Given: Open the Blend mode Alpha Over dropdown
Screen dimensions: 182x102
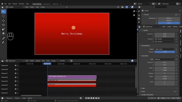Looking at the screenshot, I should [165, 49].
